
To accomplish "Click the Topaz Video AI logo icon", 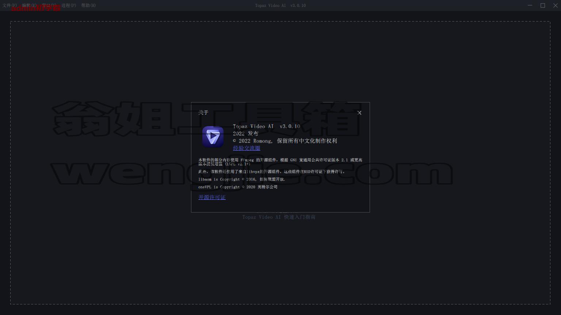I will click(213, 137).
